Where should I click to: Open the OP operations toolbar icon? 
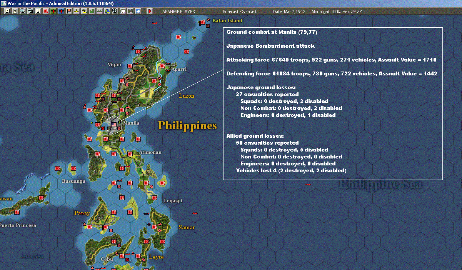click(122, 11)
